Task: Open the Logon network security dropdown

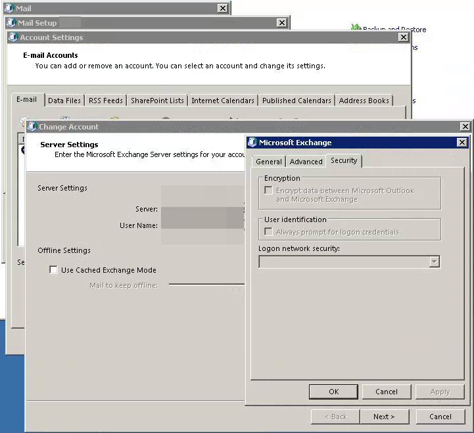Action: tap(350, 262)
